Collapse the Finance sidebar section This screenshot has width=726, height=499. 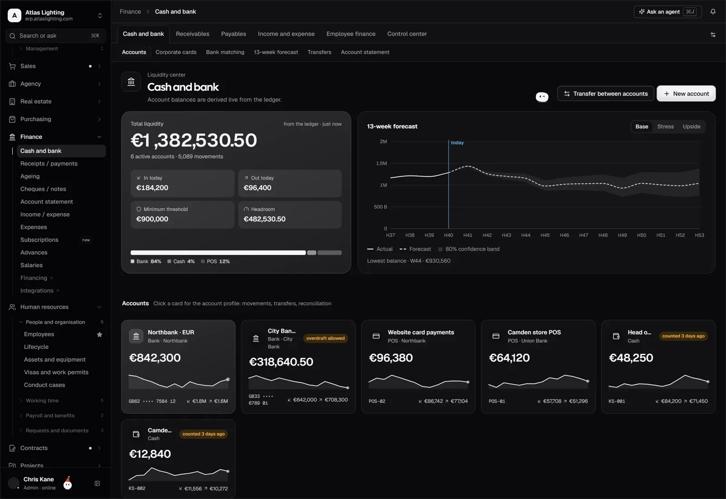(x=99, y=137)
